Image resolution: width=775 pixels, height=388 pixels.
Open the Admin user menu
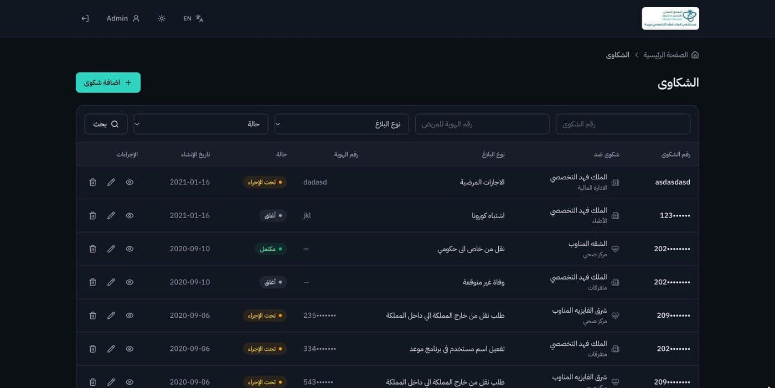tap(123, 18)
